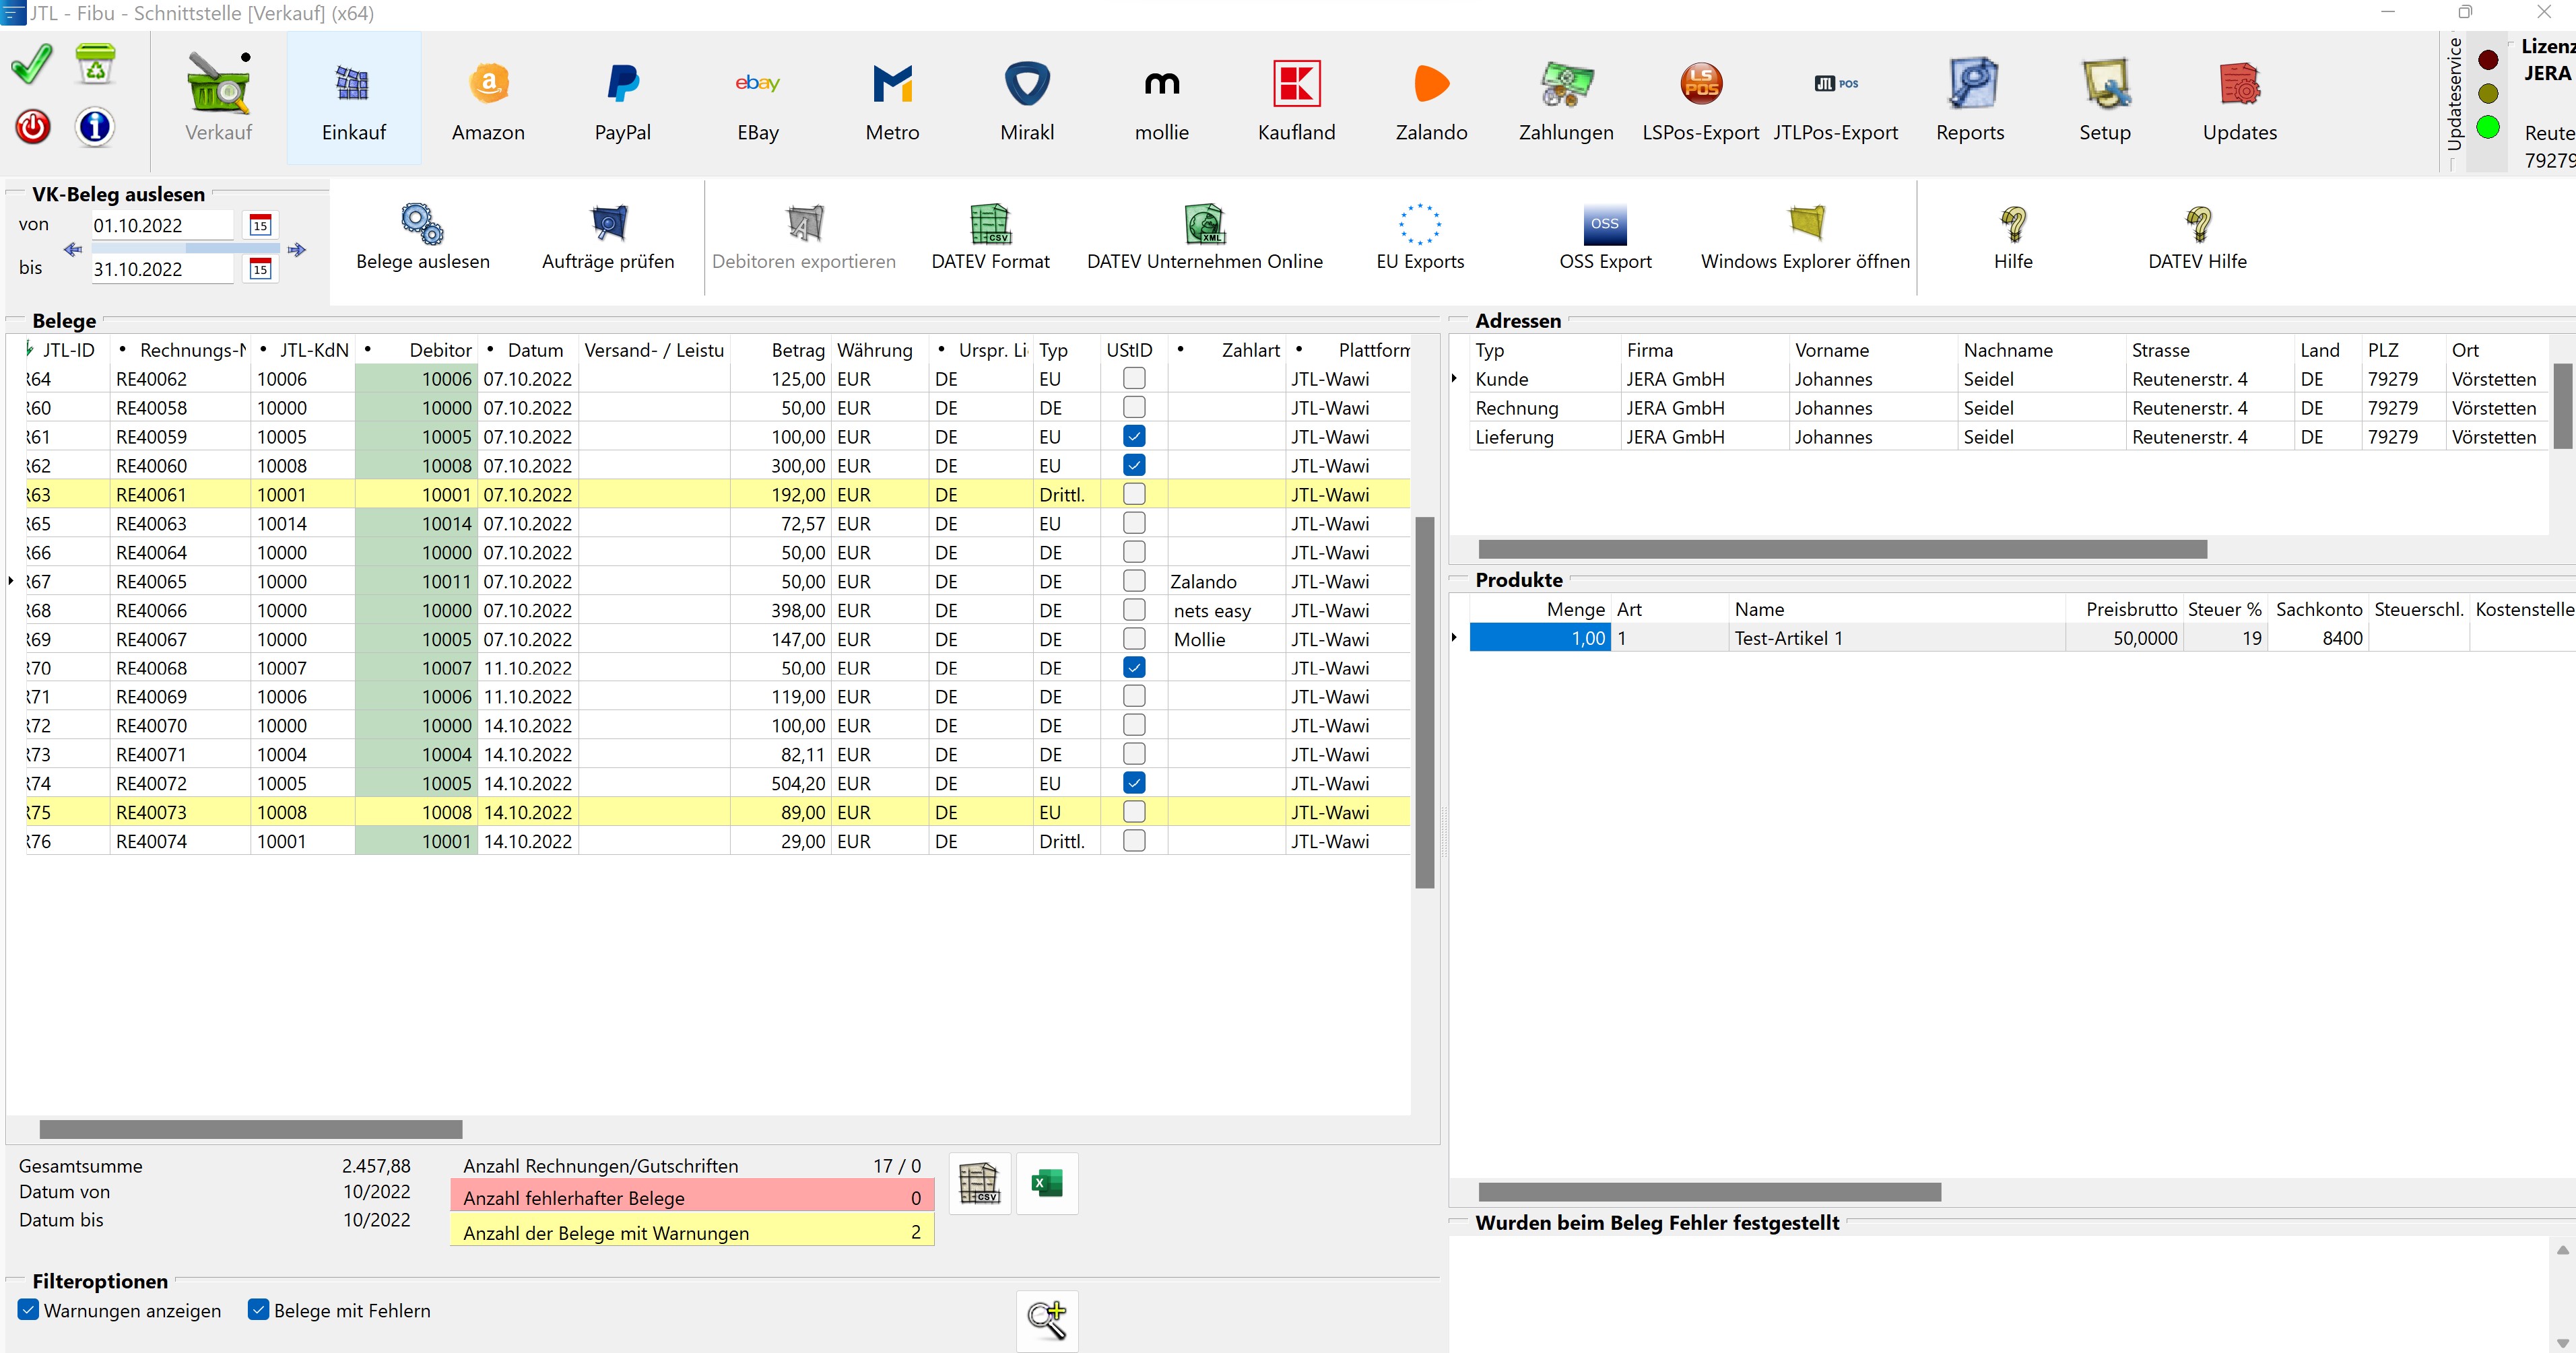Click the Belege horizontal scrollbar
Image resolution: width=2576 pixels, height=1353 pixels.
coord(251,1129)
